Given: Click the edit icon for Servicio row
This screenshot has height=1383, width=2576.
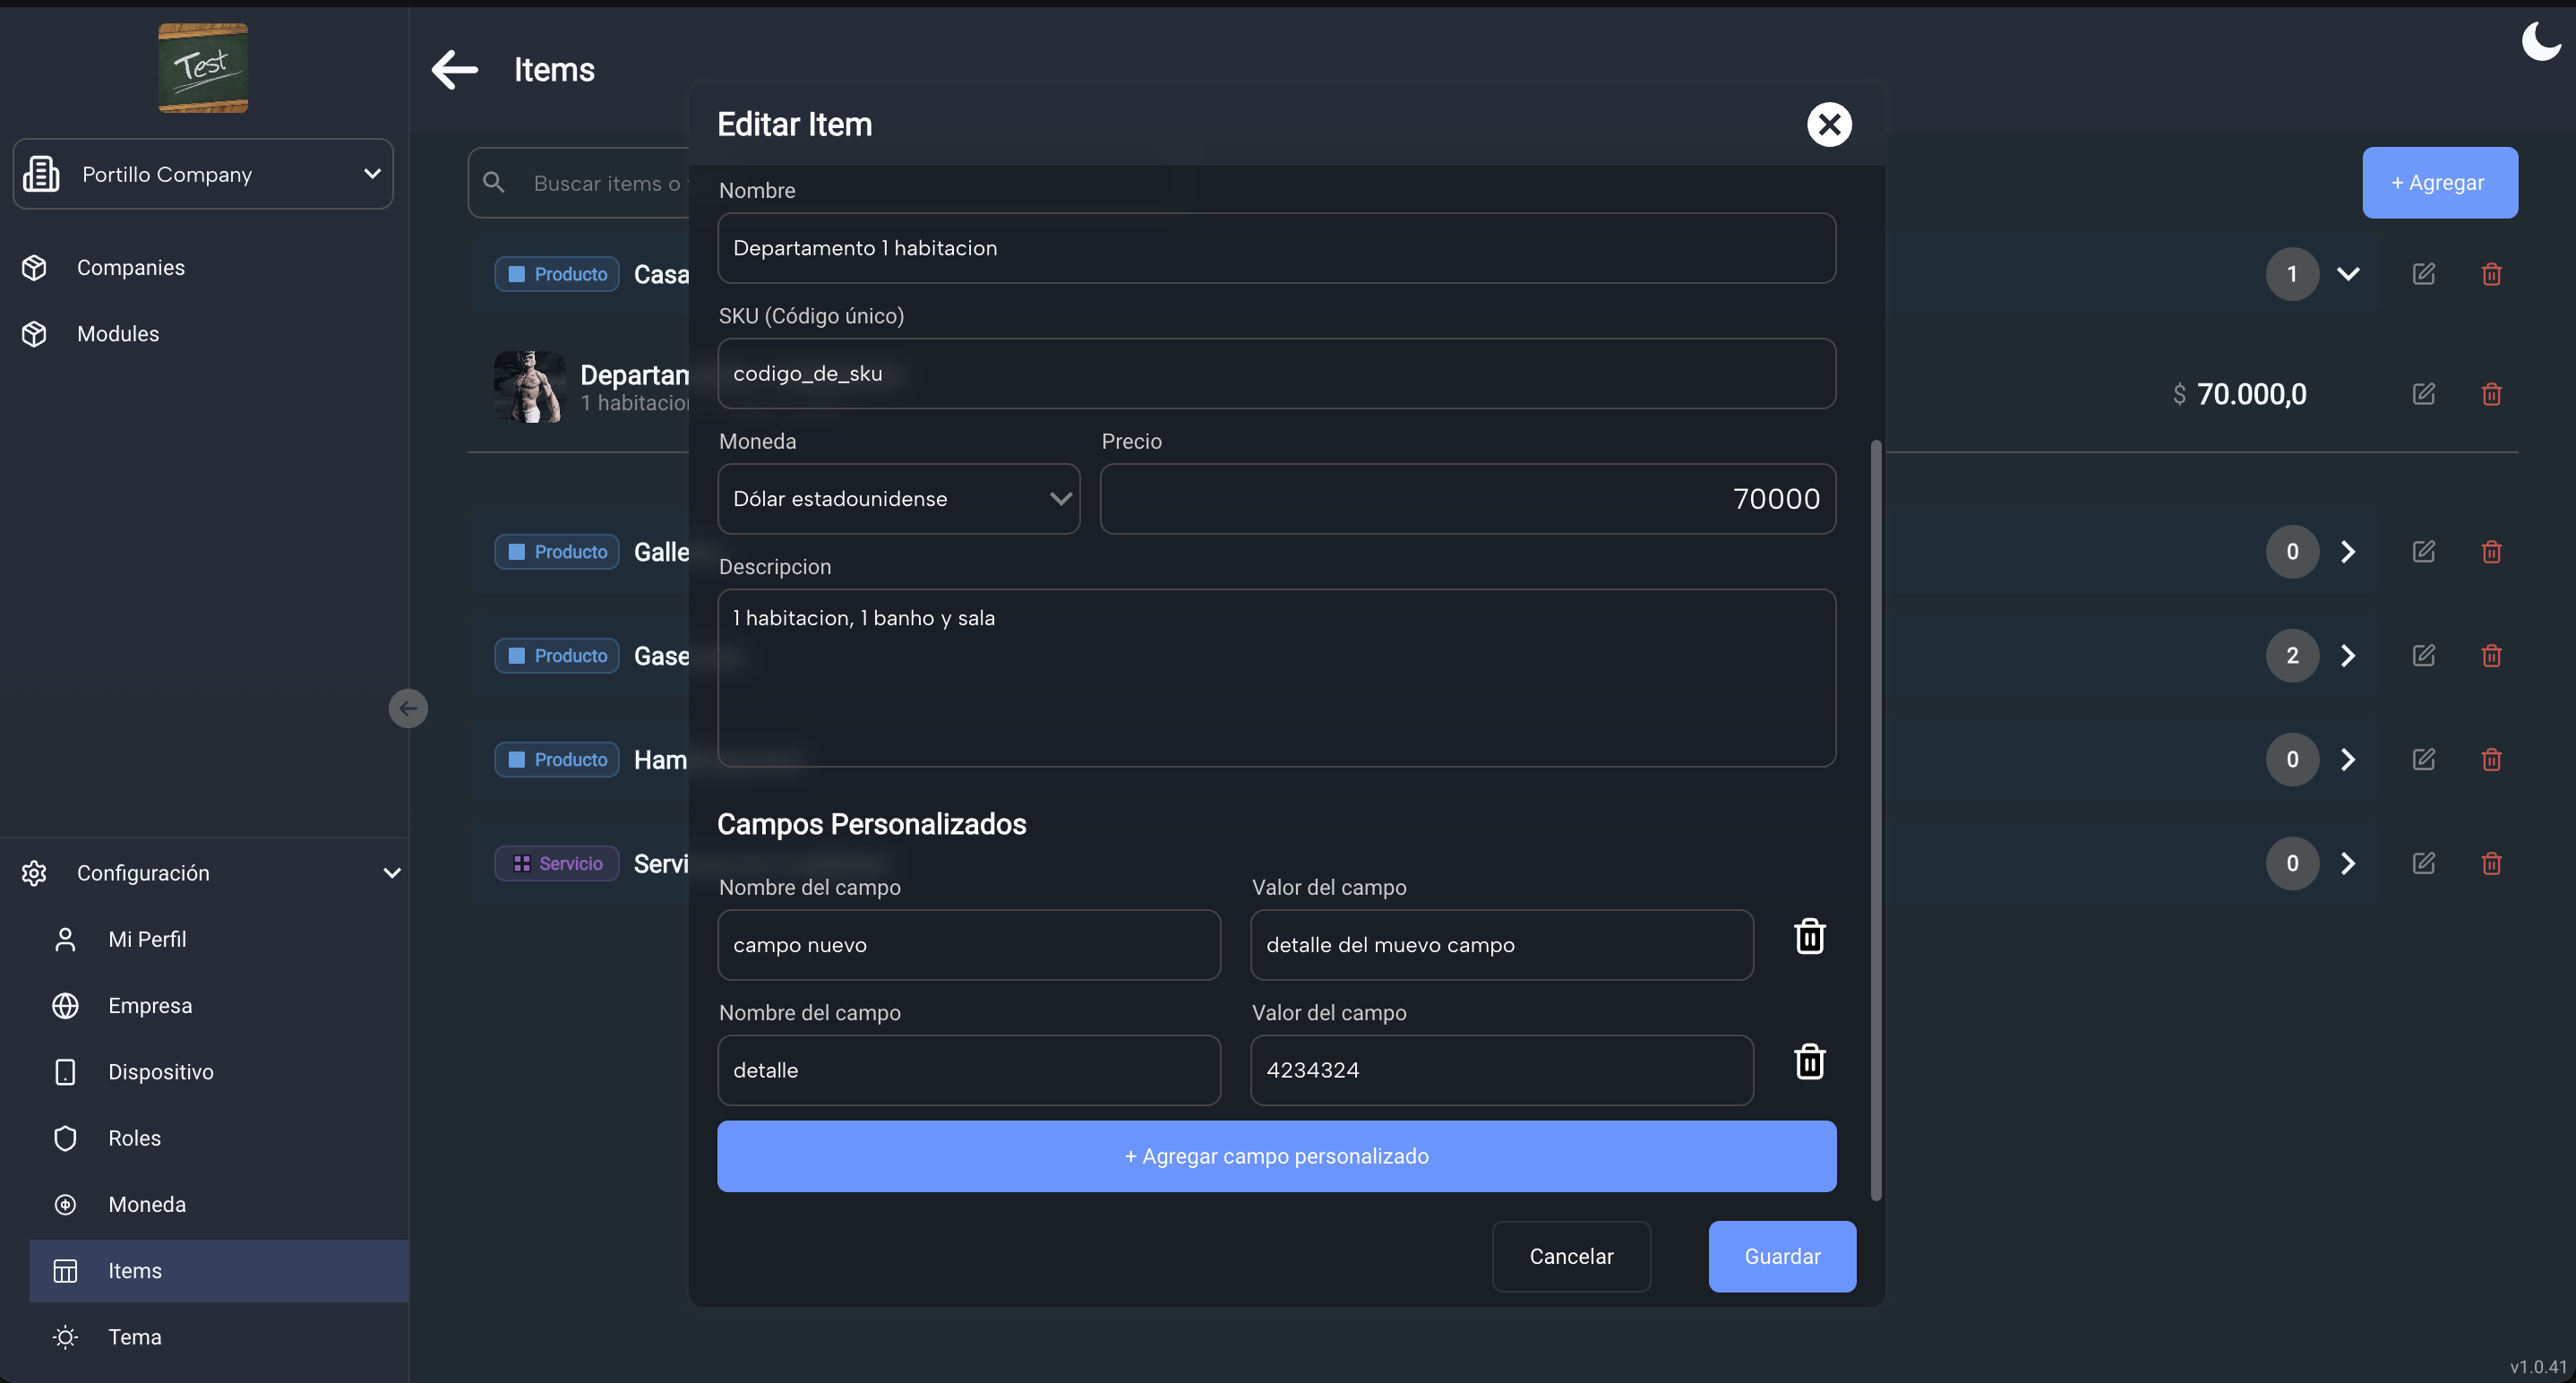Looking at the screenshot, I should coord(2423,863).
